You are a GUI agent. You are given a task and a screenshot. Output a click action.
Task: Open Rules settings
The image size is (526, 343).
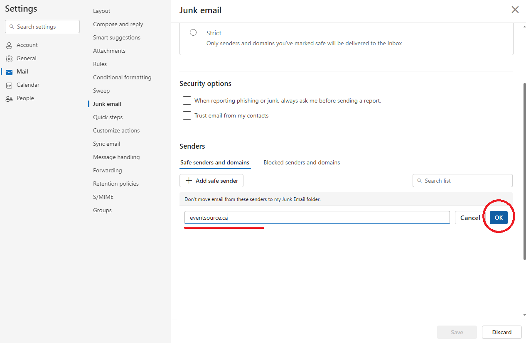tap(100, 64)
